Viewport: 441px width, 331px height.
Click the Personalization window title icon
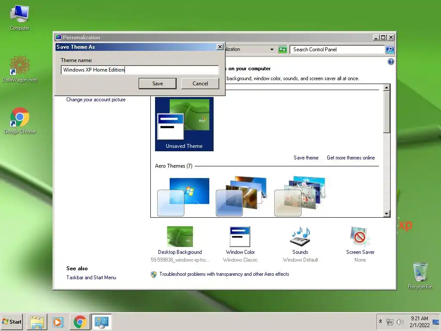point(58,37)
